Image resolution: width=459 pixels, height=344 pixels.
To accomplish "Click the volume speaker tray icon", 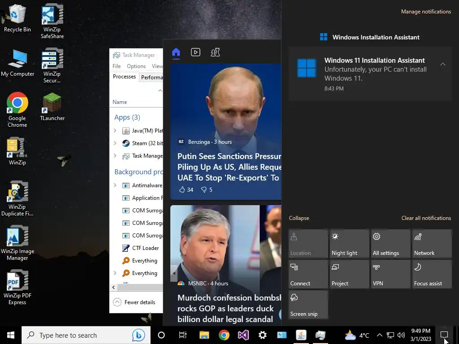I will [401, 335].
